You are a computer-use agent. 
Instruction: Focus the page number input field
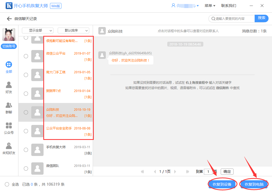pyautogui.click(x=208, y=171)
